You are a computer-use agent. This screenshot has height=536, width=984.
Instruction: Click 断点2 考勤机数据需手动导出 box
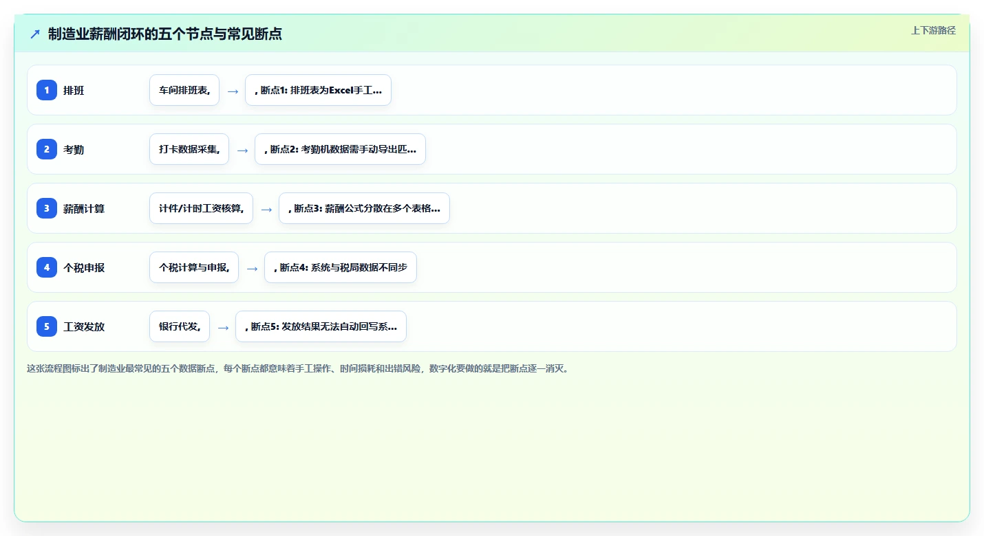pos(340,149)
